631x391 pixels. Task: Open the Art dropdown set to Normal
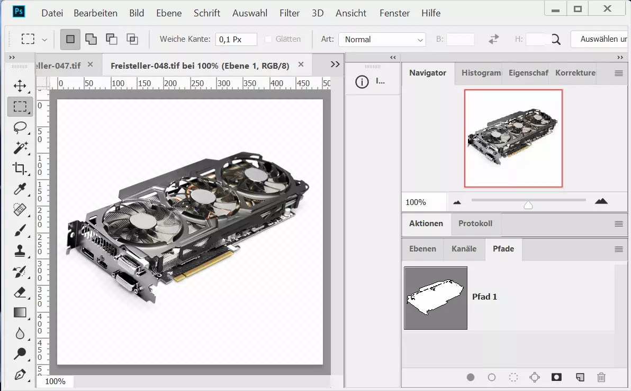coord(382,40)
